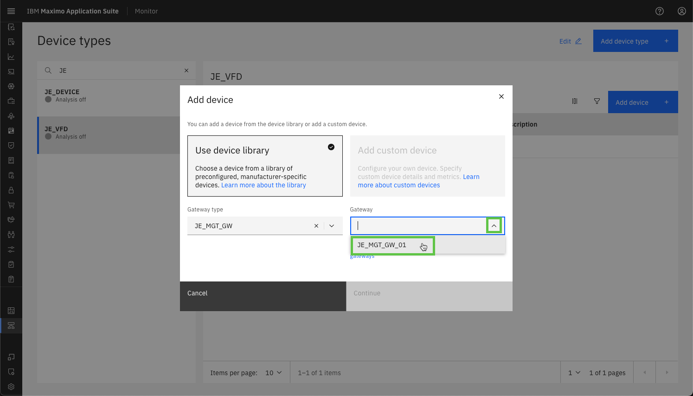
Task: Click the padlock sidebar icon
Action: [11, 190]
